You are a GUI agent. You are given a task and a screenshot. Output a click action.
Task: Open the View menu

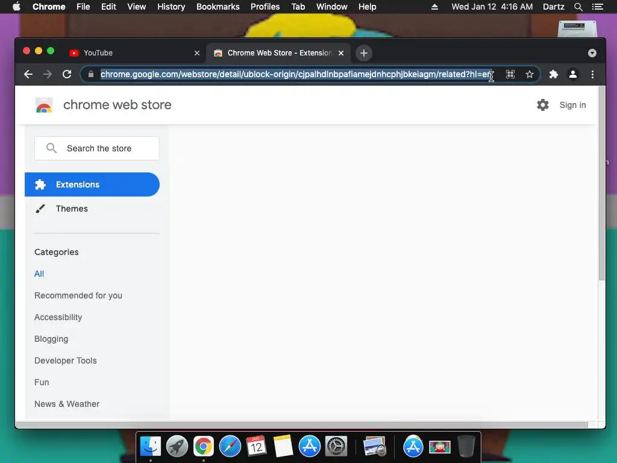[137, 7]
